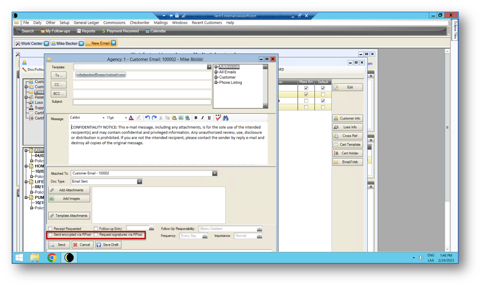Tick the Receipt Requested checkbox
This screenshot has height=287, width=482.
50,229
